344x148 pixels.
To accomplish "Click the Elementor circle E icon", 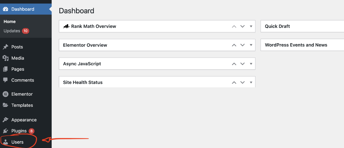I will pyautogui.click(x=5, y=94).
